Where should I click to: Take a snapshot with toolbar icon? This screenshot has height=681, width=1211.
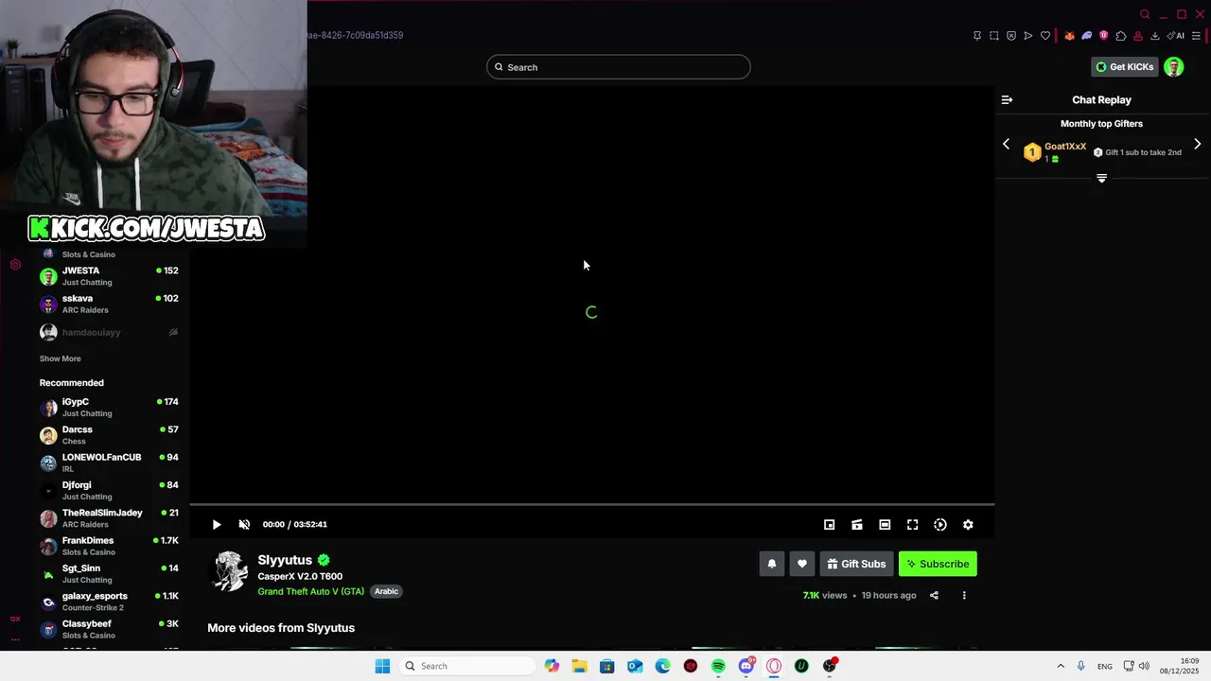(994, 36)
